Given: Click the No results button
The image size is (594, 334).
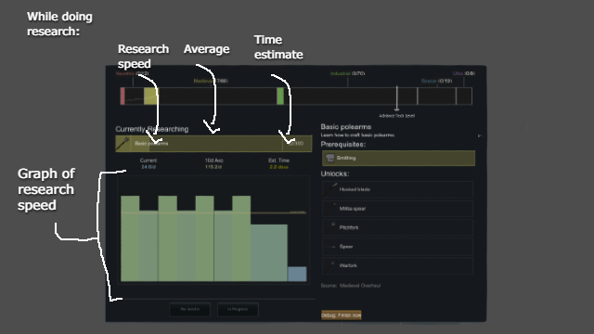Looking at the screenshot, I should [x=189, y=309].
